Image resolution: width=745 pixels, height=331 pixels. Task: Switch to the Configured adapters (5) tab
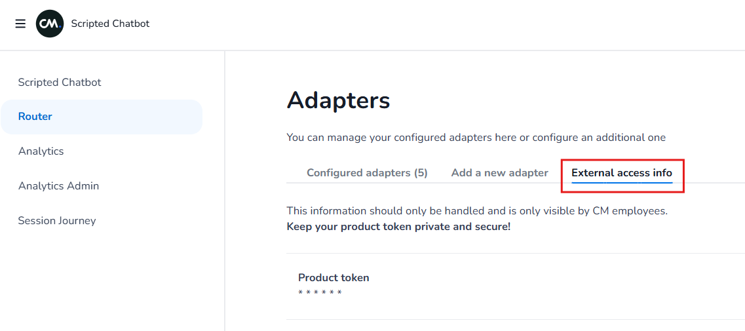[367, 173]
